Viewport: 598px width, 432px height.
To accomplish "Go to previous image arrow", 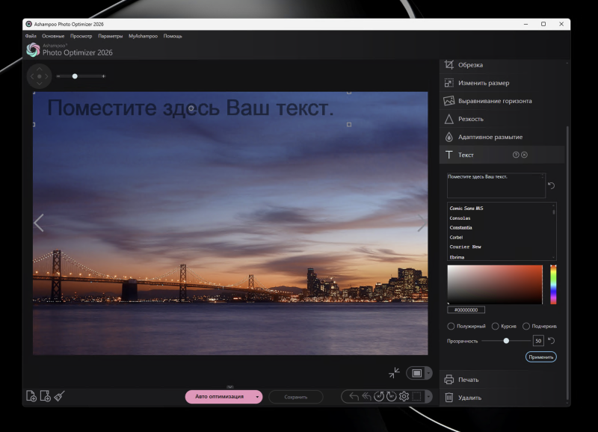I will click(39, 223).
